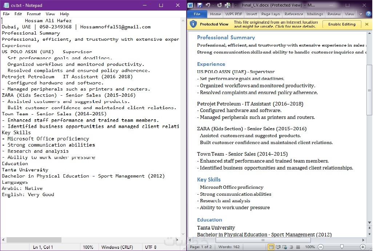Switch to Web Layout view icon
The width and height of the screenshot is (373, 251).
coord(285,247)
